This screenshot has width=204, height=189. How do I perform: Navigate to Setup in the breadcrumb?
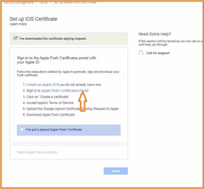[43, 3]
